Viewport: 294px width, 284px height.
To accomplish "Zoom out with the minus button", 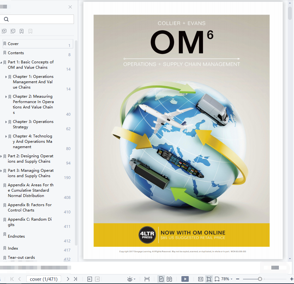I will (238, 279).
